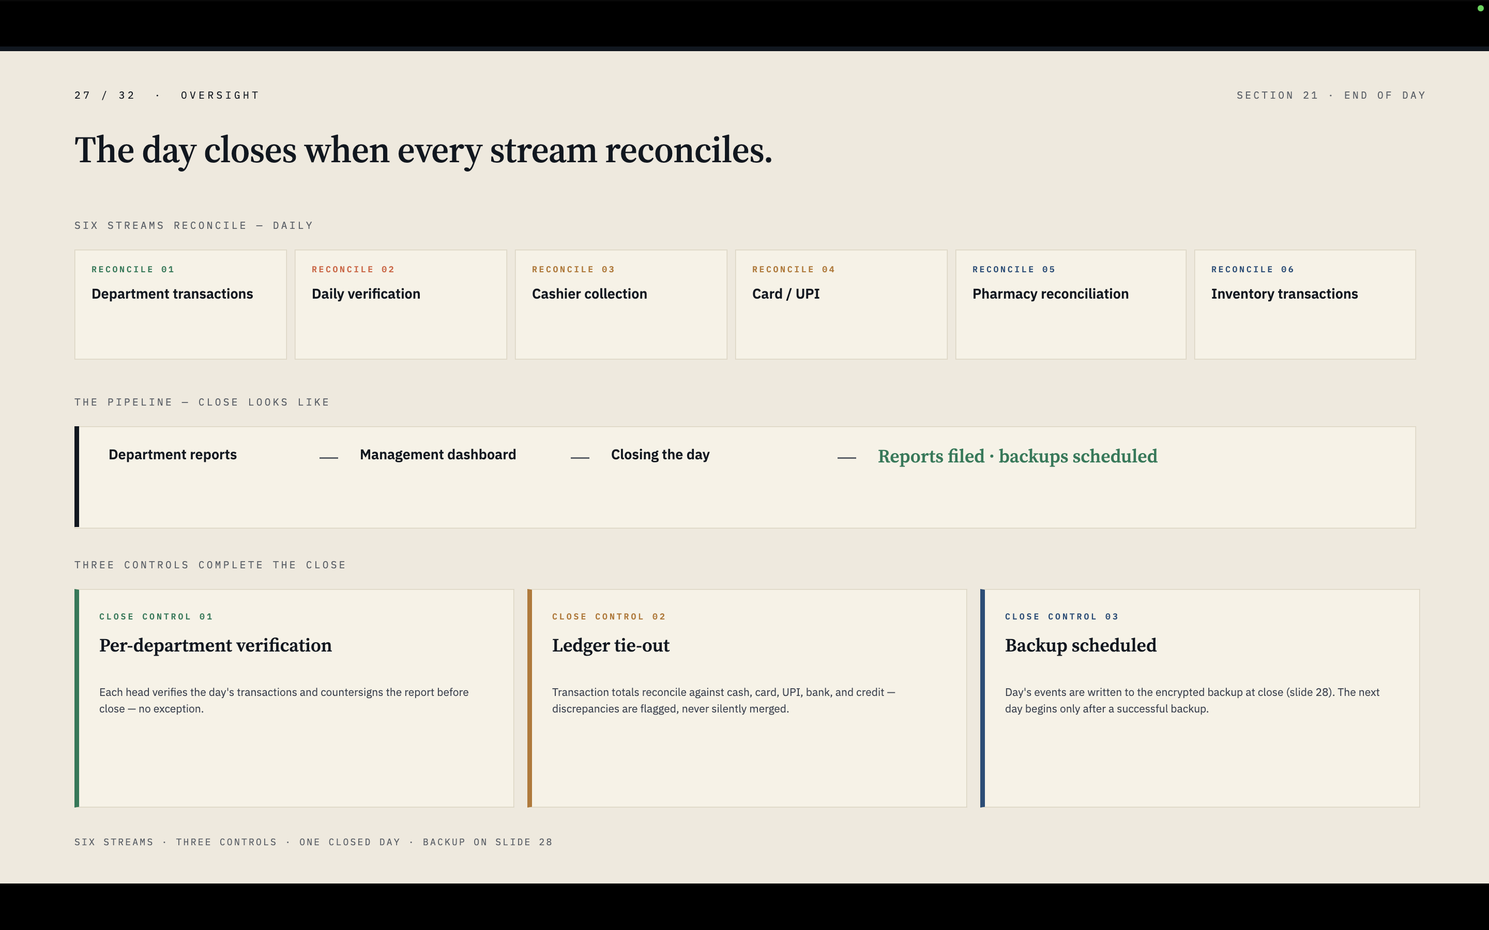Click Closing the day pipeline step
Viewport: 1489px width, 930px height.
coord(660,455)
